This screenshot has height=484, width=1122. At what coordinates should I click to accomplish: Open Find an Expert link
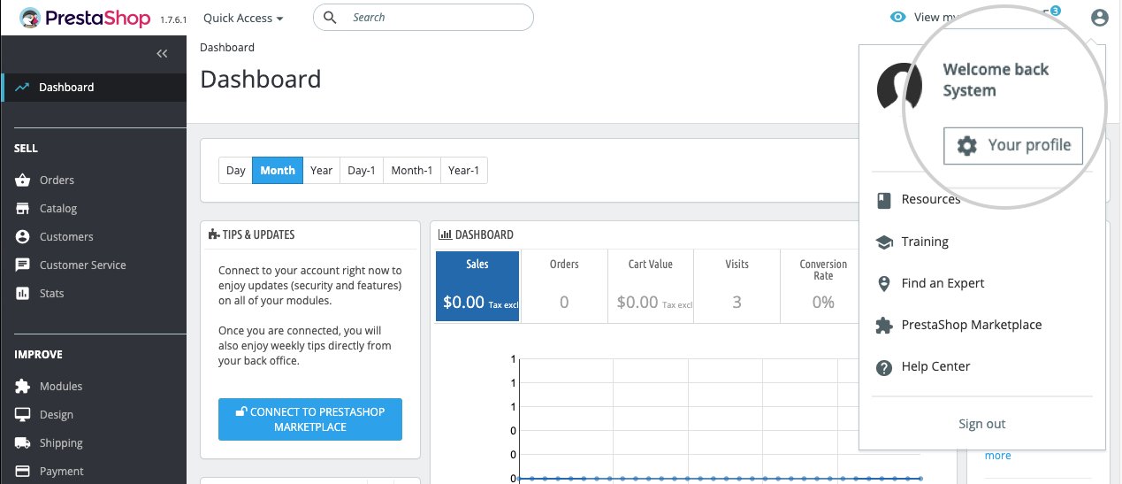[943, 283]
